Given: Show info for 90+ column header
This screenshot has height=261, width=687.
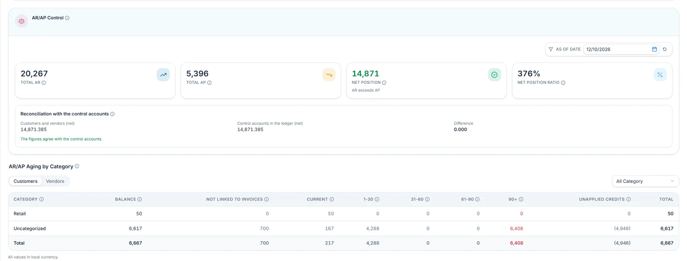Looking at the screenshot, I should click(x=521, y=199).
